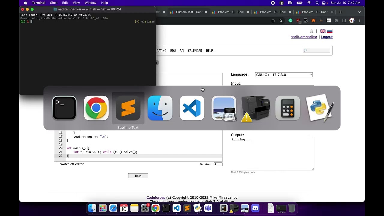Open the MetaMask fox extension
Screen dimensions: 384x216
point(313,20)
